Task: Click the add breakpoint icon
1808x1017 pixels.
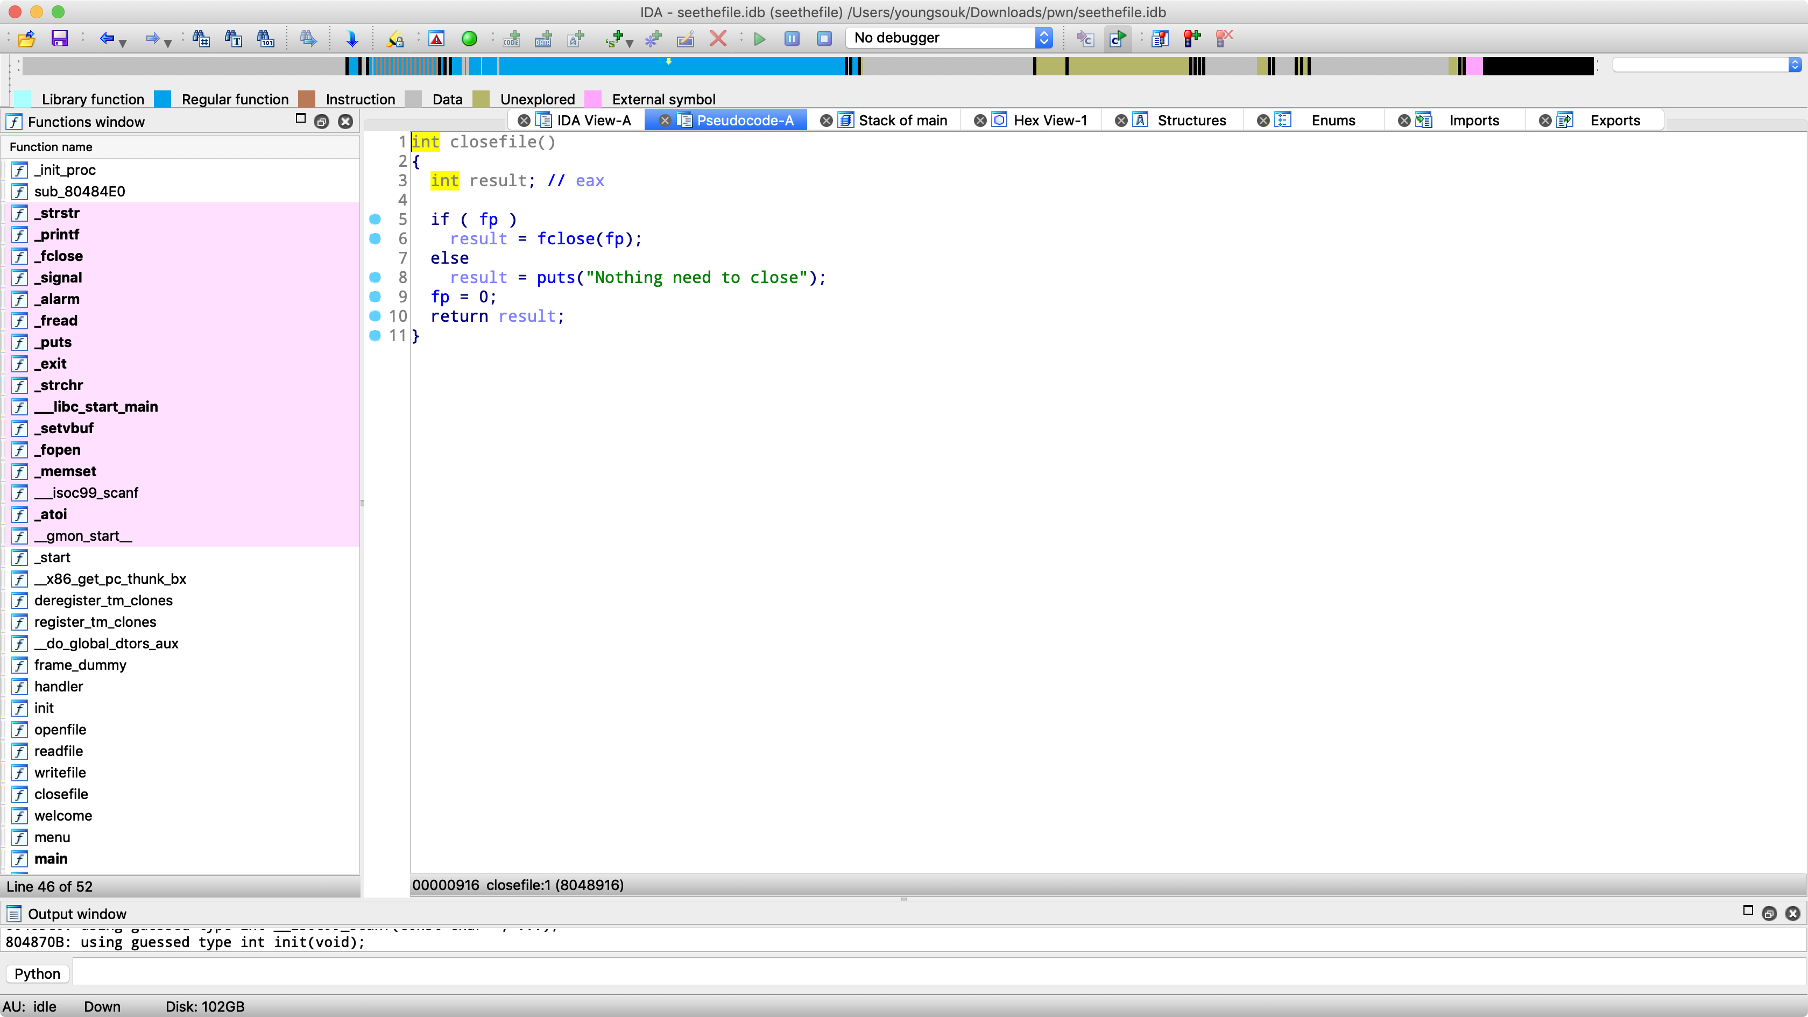Action: point(1192,39)
